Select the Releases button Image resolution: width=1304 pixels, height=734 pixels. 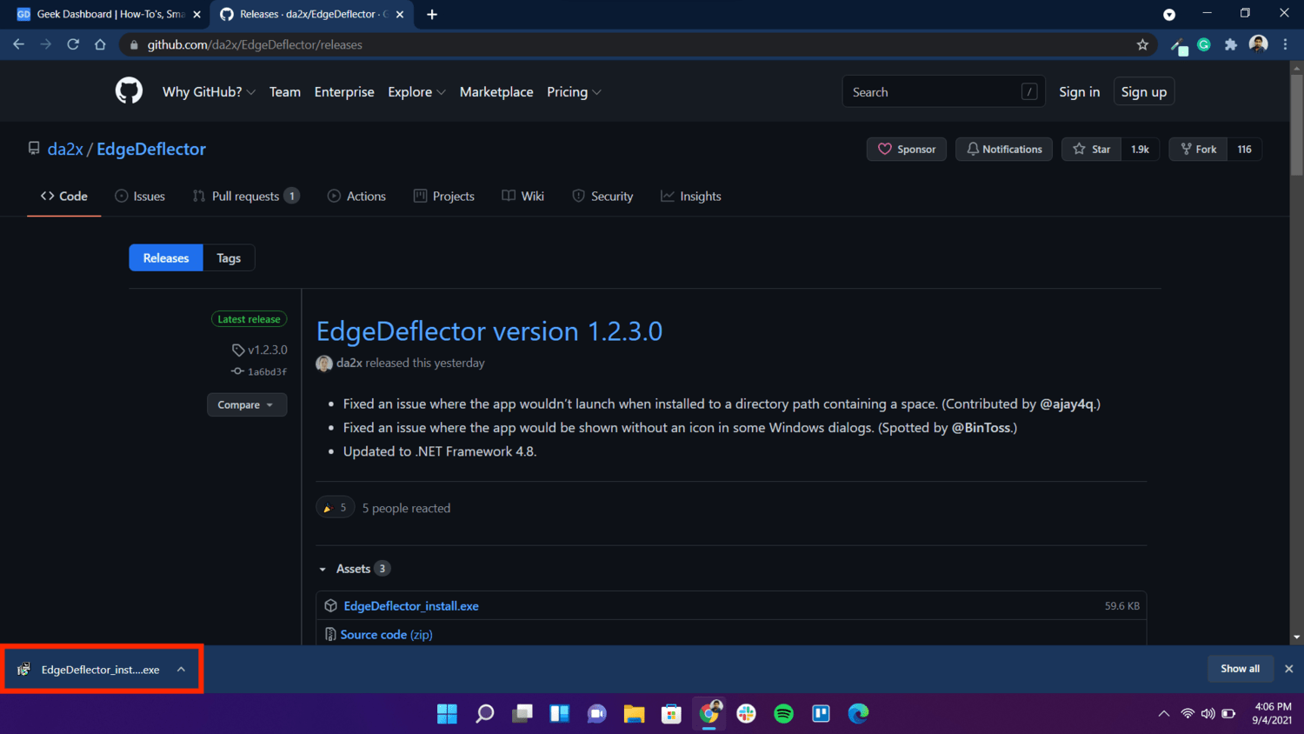coord(166,257)
